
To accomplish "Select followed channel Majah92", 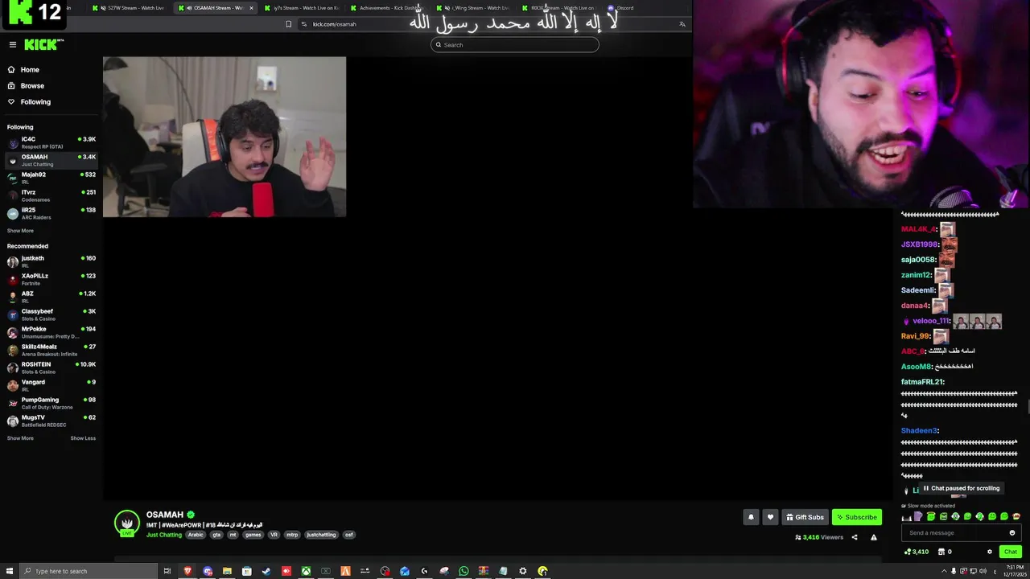I will pos(51,178).
